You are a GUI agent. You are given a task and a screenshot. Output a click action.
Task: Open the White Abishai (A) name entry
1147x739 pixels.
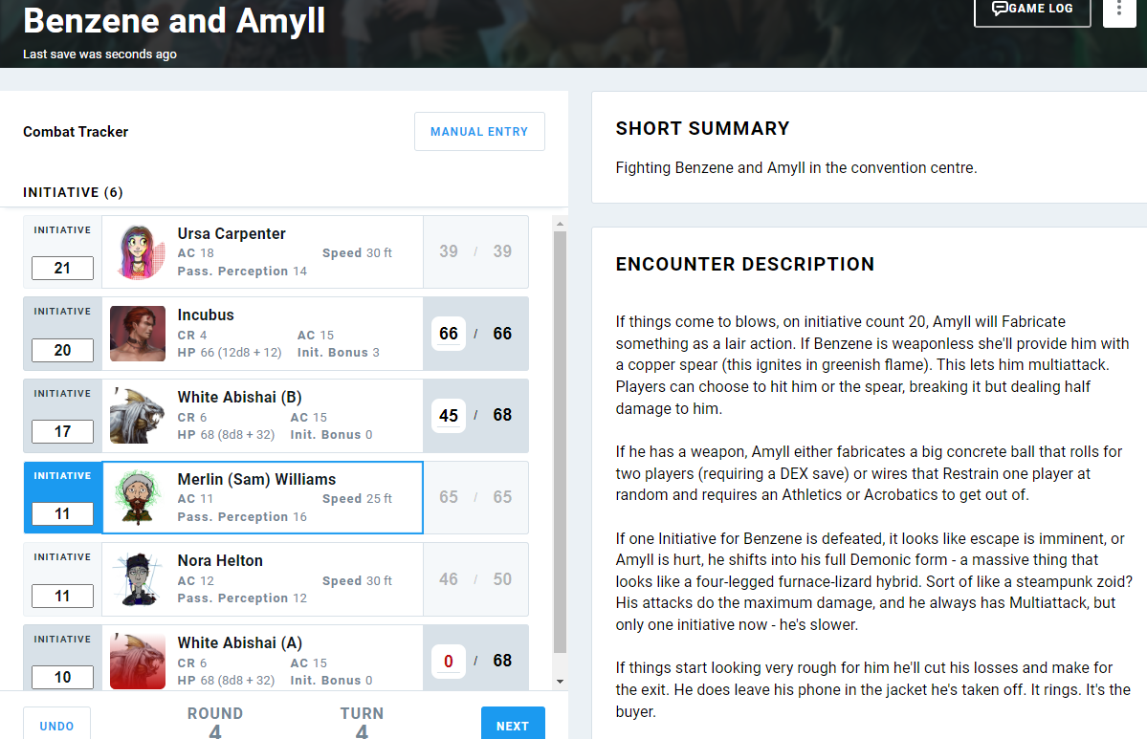239,643
